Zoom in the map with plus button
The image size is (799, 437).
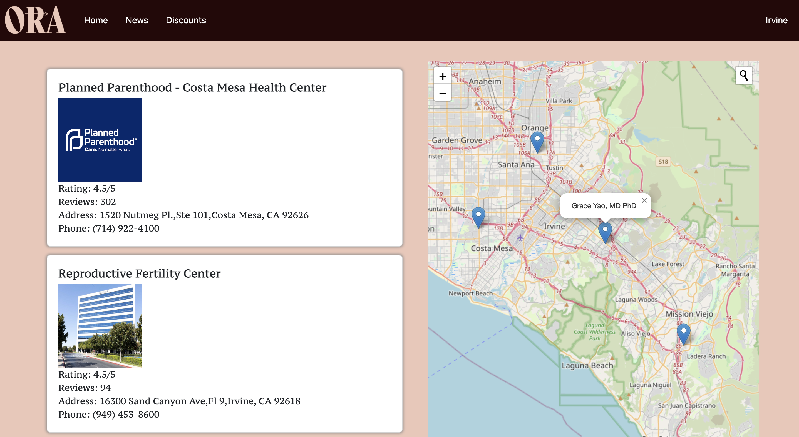[443, 76]
